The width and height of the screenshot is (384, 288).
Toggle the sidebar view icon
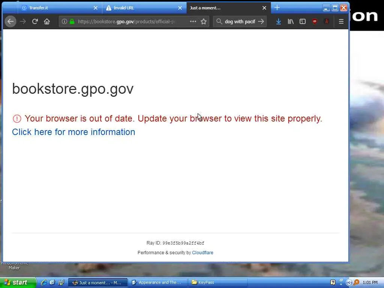tap(303, 21)
